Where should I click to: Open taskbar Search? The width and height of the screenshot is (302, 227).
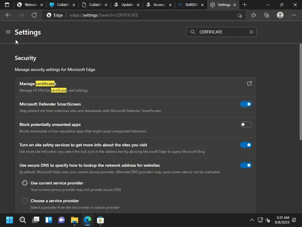point(22,220)
